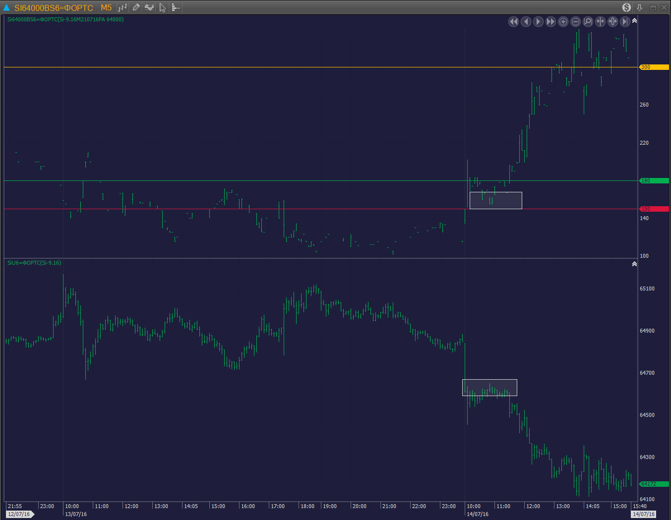Click the SI64000BS6 series legend in upper pane
This screenshot has width=671, height=520.
pyautogui.click(x=65, y=19)
